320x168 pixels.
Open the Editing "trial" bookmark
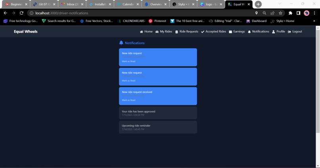pos(225,21)
